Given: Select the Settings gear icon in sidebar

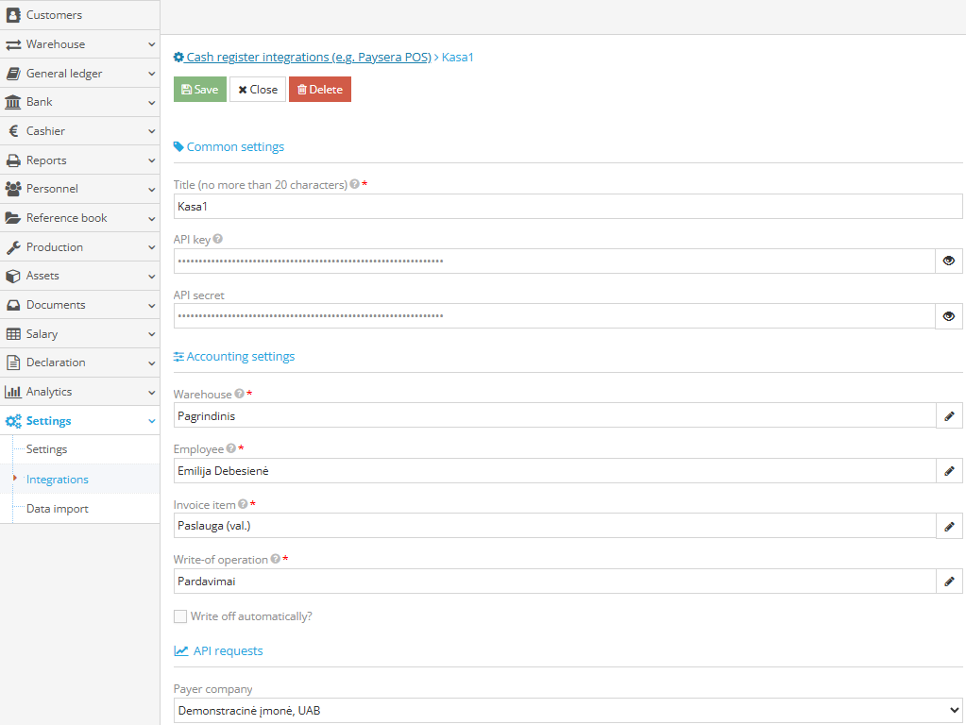Looking at the screenshot, I should [13, 421].
